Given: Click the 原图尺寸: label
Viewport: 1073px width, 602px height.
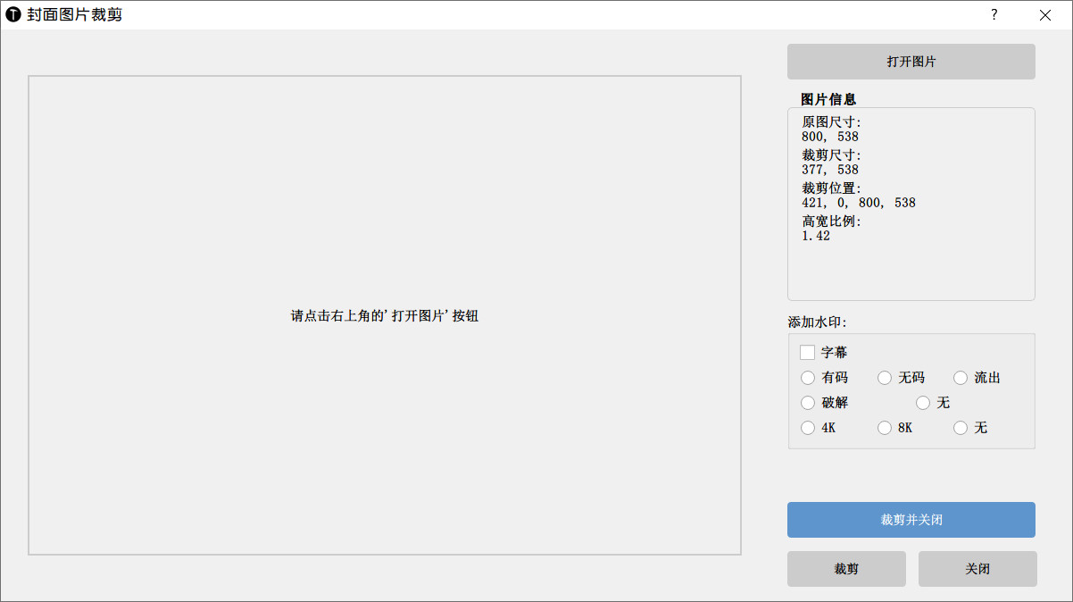Looking at the screenshot, I should (831, 122).
